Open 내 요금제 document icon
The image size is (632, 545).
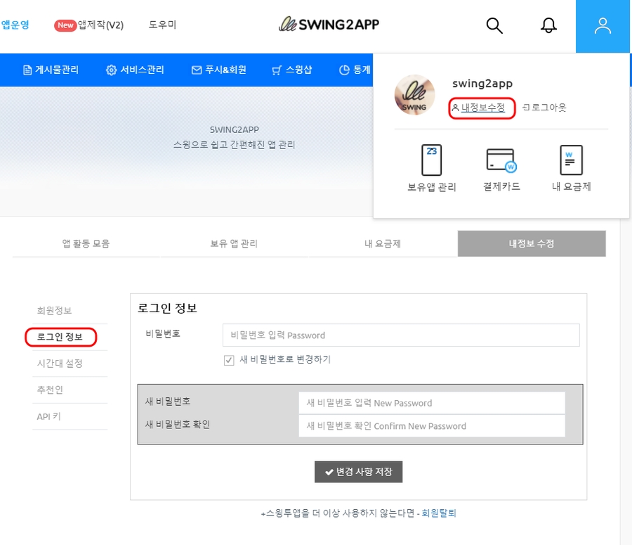571,160
